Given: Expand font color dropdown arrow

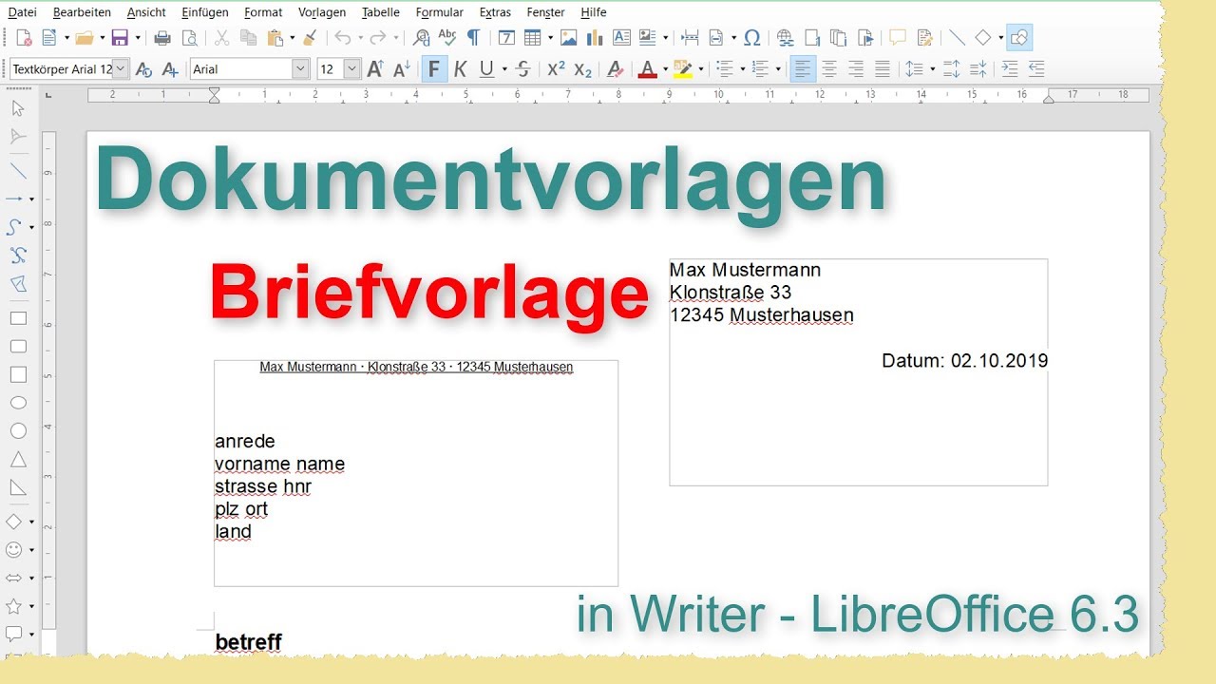Looking at the screenshot, I should point(664,69).
